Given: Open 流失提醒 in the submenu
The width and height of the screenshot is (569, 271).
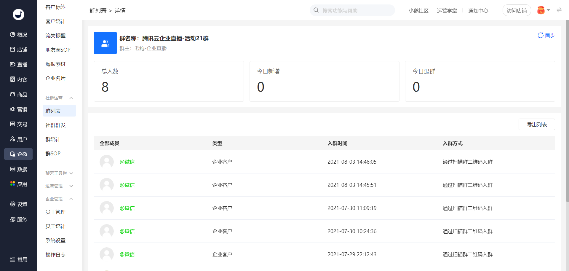Looking at the screenshot, I should point(55,36).
